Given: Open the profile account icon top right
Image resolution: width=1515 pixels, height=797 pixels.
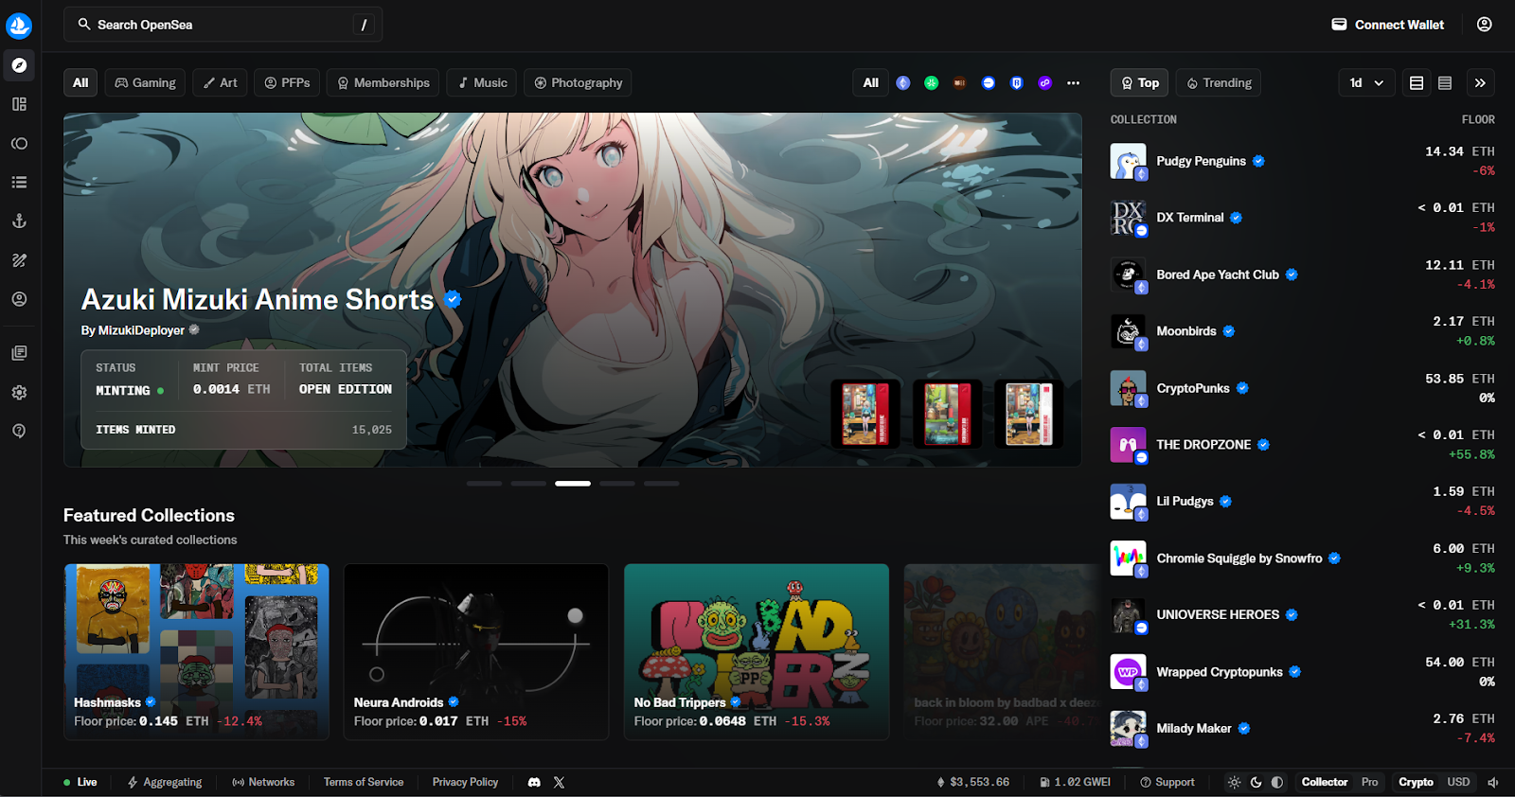Looking at the screenshot, I should click(1484, 25).
